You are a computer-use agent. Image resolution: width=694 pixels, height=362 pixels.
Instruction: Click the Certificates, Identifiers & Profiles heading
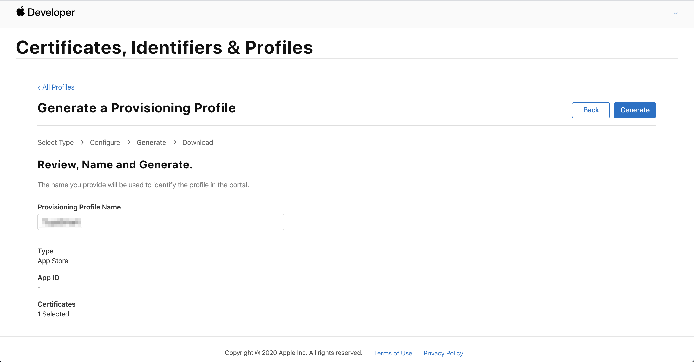click(x=164, y=47)
